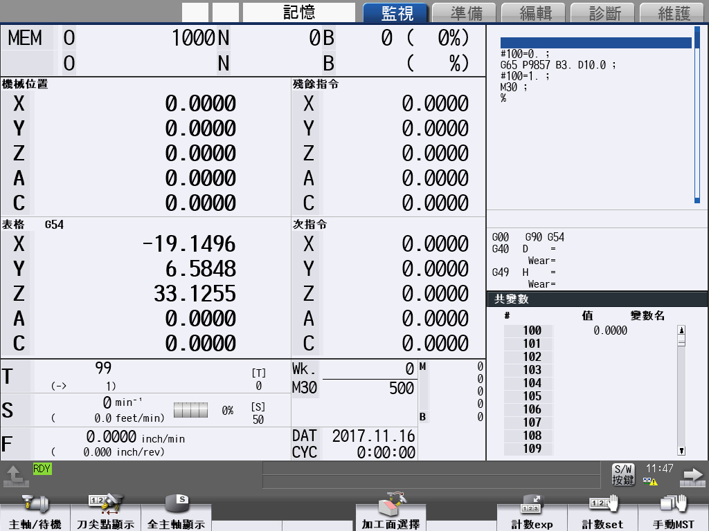Open the 手動MST manual command softkey
The image size is (709, 531).
[x=673, y=512]
